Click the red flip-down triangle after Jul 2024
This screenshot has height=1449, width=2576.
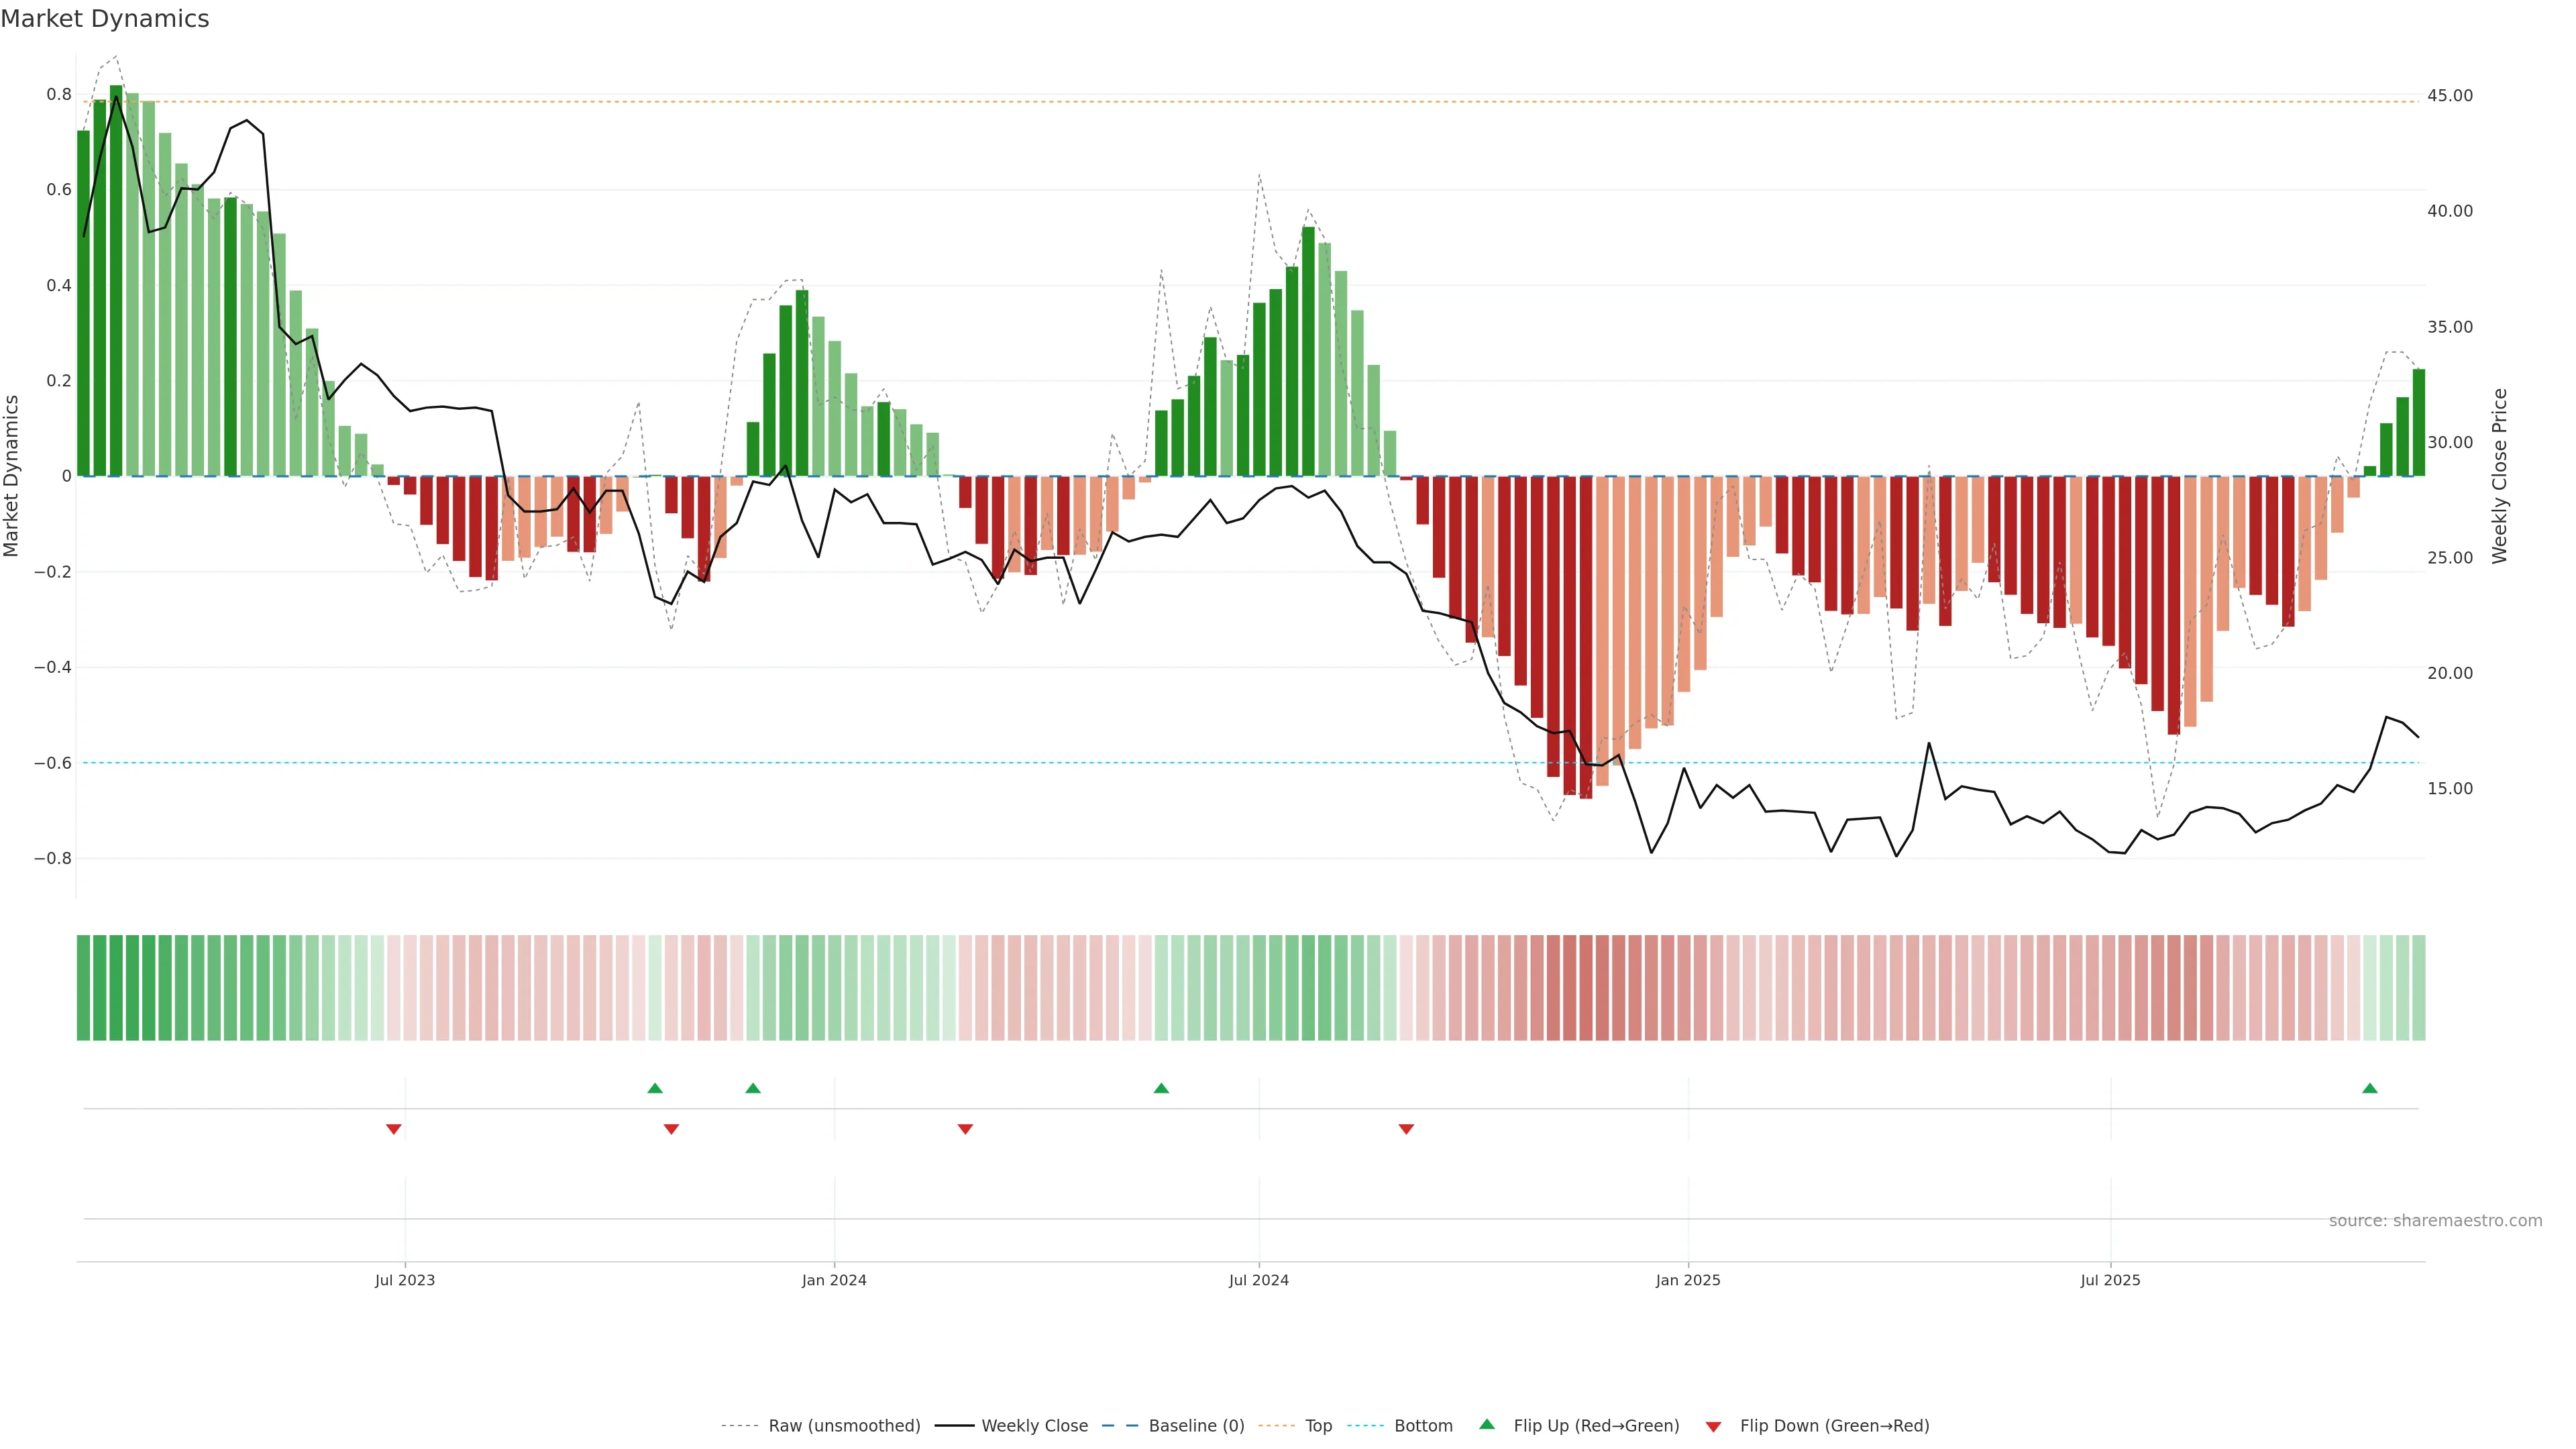tap(1406, 1129)
